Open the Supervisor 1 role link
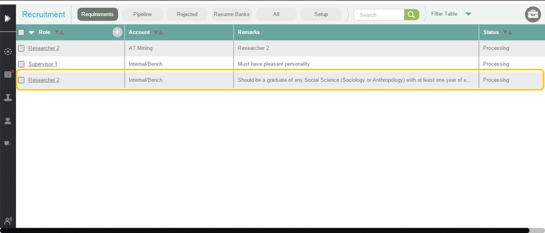 (x=43, y=64)
